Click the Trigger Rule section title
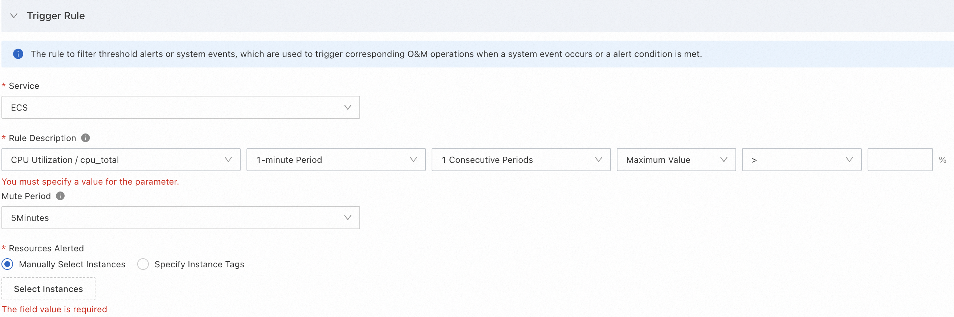954x317 pixels. coord(56,16)
